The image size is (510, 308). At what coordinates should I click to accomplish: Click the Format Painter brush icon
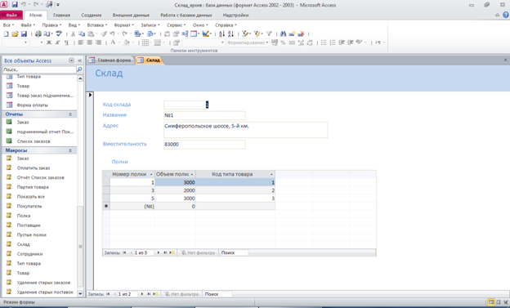tap(104, 33)
